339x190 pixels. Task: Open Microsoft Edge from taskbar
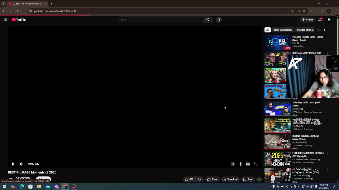pos(22,187)
